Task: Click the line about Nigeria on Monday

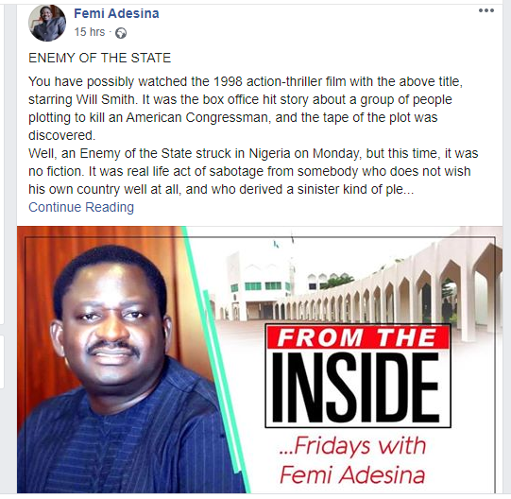Action: pos(253,153)
